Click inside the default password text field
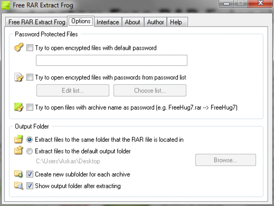This screenshot has width=274, height=206. (x=111, y=61)
